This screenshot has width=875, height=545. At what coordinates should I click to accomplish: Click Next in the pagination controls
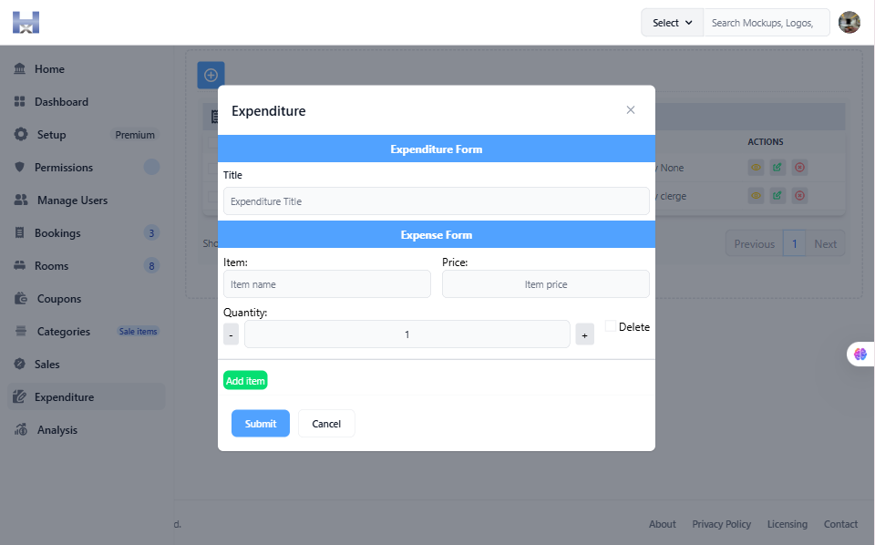[x=825, y=243]
